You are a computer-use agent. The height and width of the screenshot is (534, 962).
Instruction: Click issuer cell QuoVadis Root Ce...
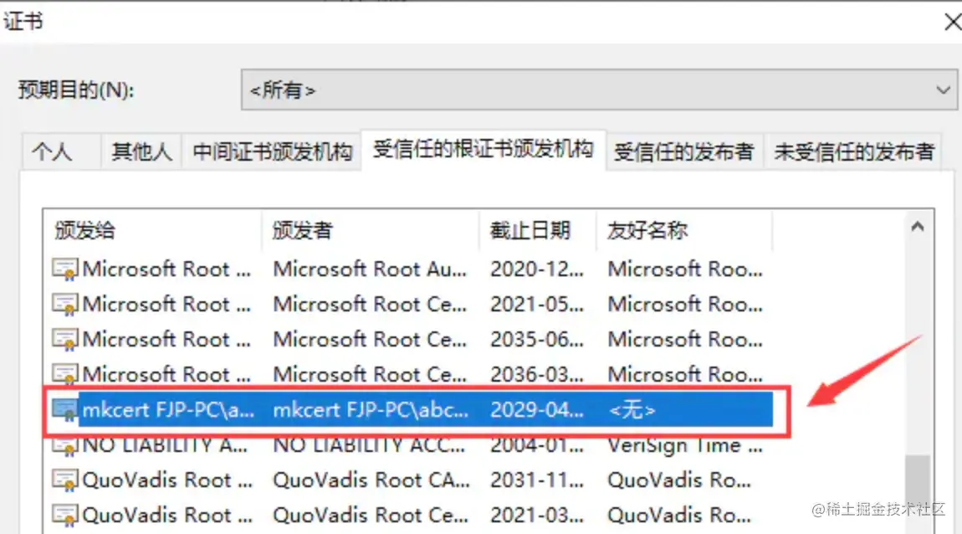coord(371,515)
